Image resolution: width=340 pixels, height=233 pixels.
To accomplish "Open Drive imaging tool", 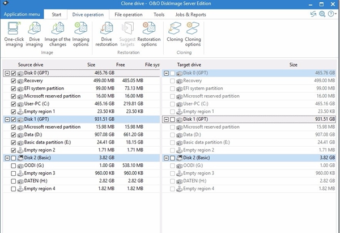I will pos(34,34).
